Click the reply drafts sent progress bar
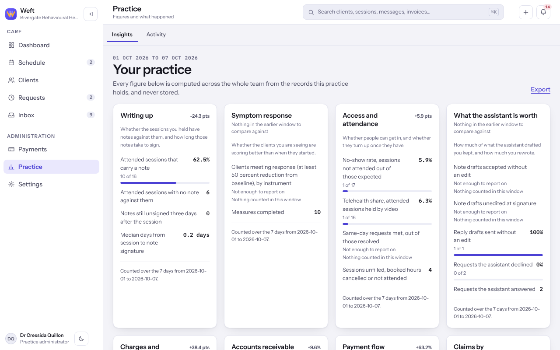Image resolution: width=560 pixels, height=350 pixels. [x=498, y=255]
